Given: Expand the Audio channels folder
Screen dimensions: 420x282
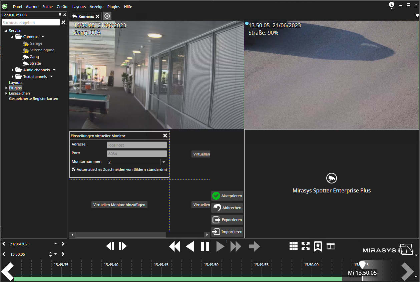Looking at the screenshot, I should point(13,70).
